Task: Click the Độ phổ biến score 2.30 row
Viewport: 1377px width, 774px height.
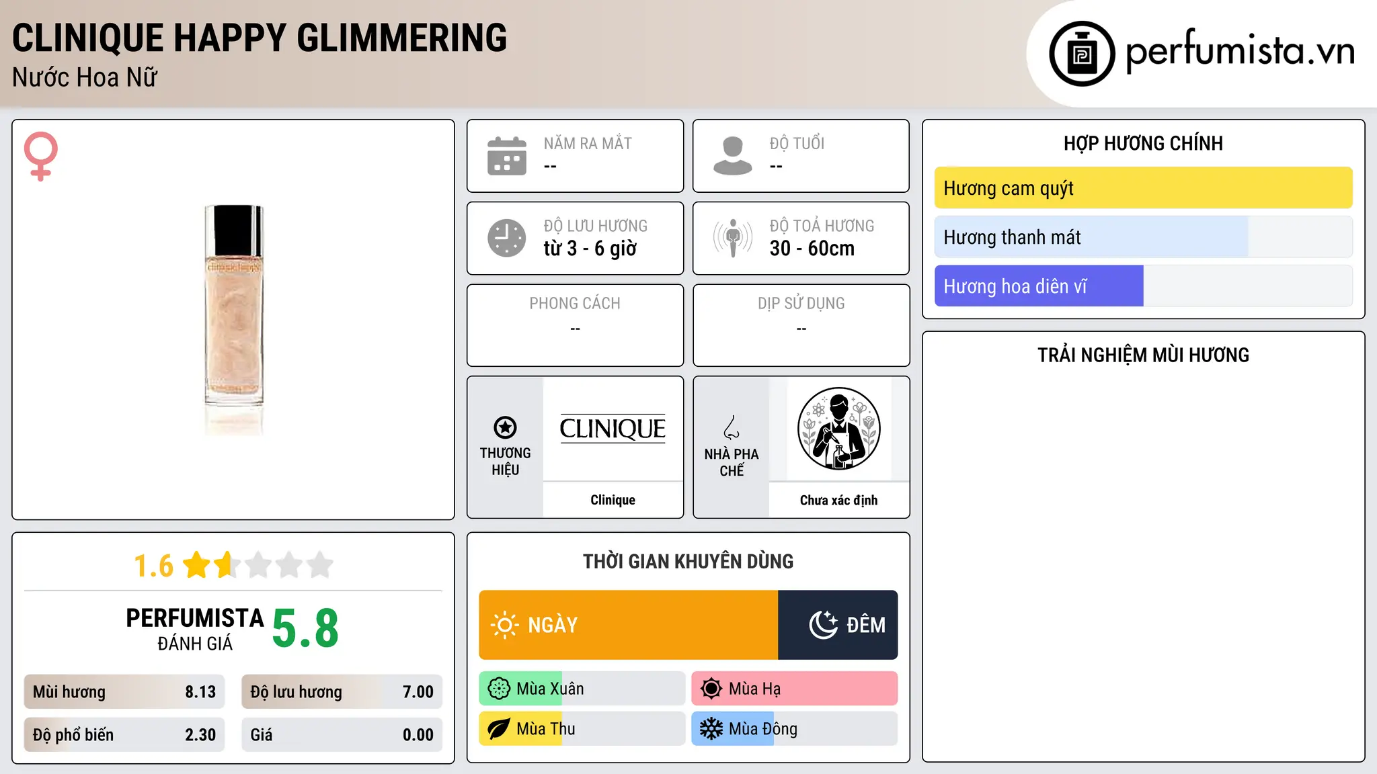Action: click(124, 735)
